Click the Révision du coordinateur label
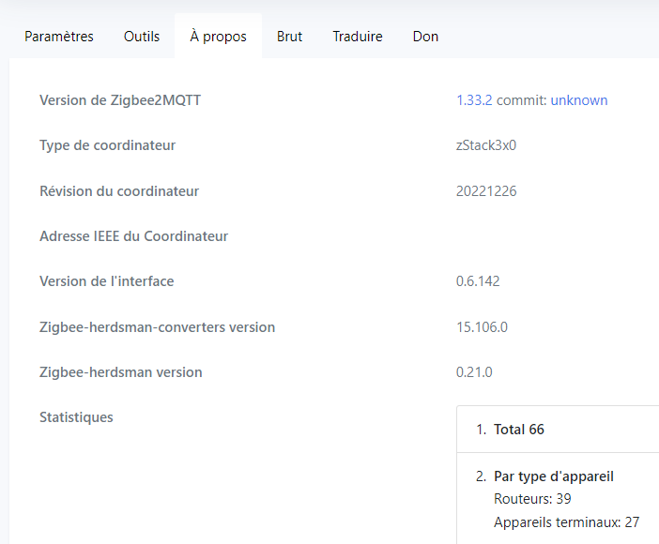The width and height of the screenshot is (659, 544). click(x=119, y=191)
